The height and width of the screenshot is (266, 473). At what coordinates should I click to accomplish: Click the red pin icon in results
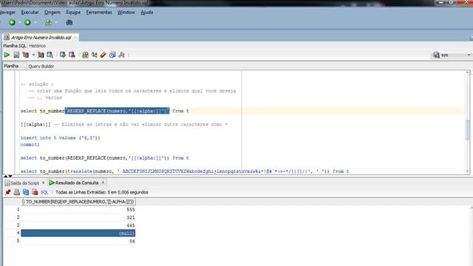pyautogui.click(x=8, y=192)
